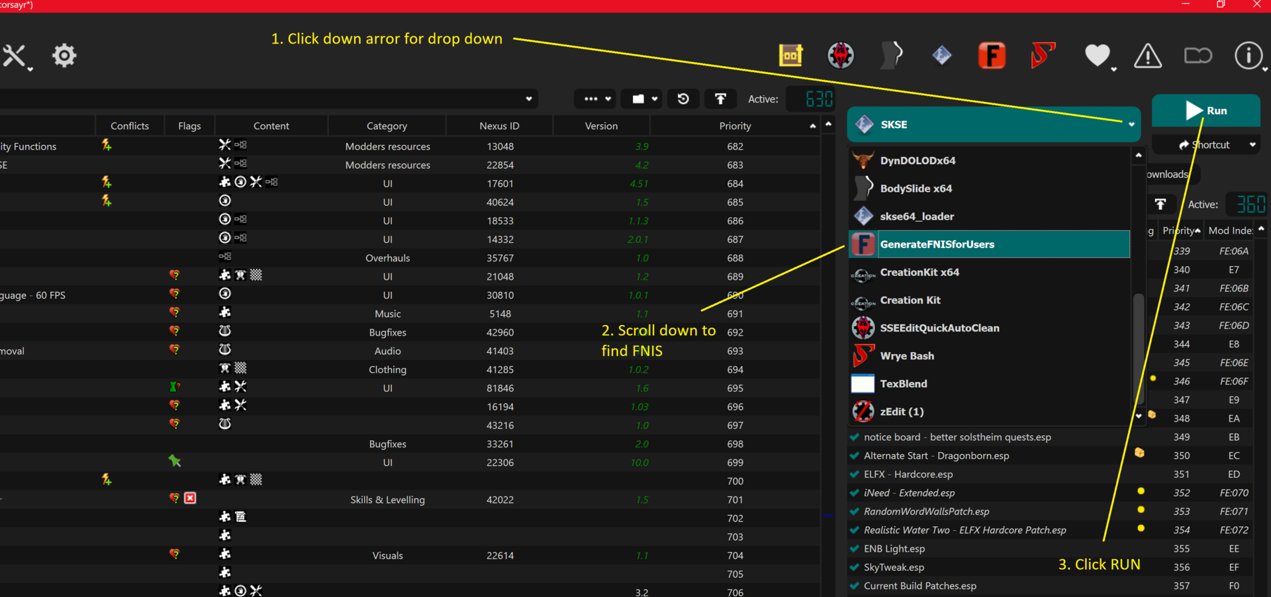Open the help info circle icon
Viewport: 1271px width, 597px height.
pos(1248,56)
